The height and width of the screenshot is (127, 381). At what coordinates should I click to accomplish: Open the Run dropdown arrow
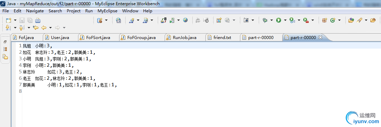(x=285, y=21)
